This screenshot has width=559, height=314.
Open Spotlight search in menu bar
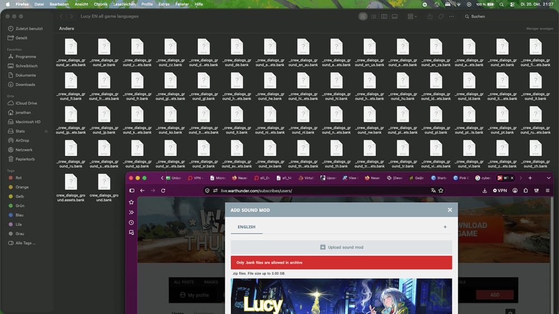point(501,4)
